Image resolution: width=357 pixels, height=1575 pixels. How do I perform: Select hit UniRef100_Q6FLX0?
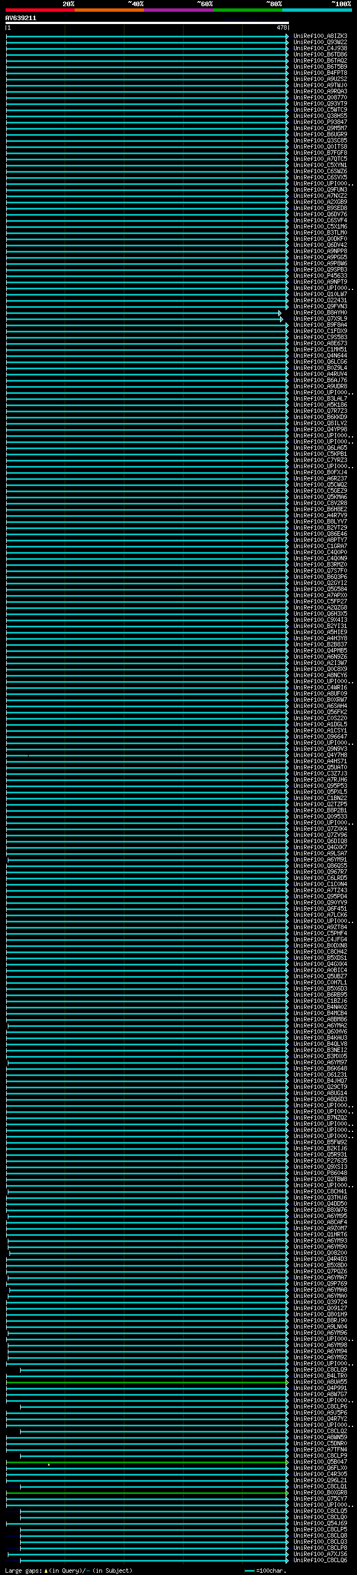point(320,1468)
